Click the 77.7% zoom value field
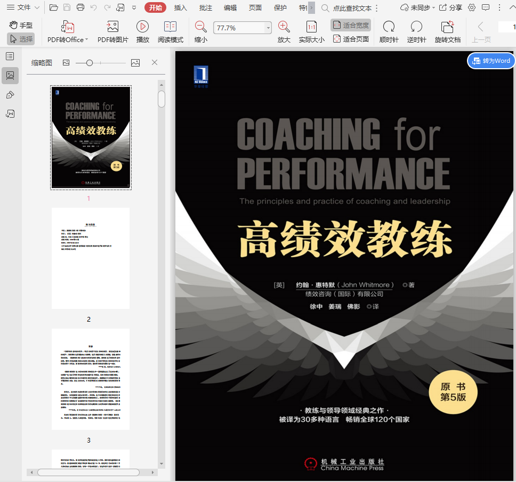This screenshot has width=516, height=482. tap(239, 28)
